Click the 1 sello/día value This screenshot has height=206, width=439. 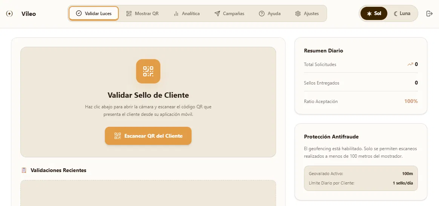pyautogui.click(x=402, y=183)
